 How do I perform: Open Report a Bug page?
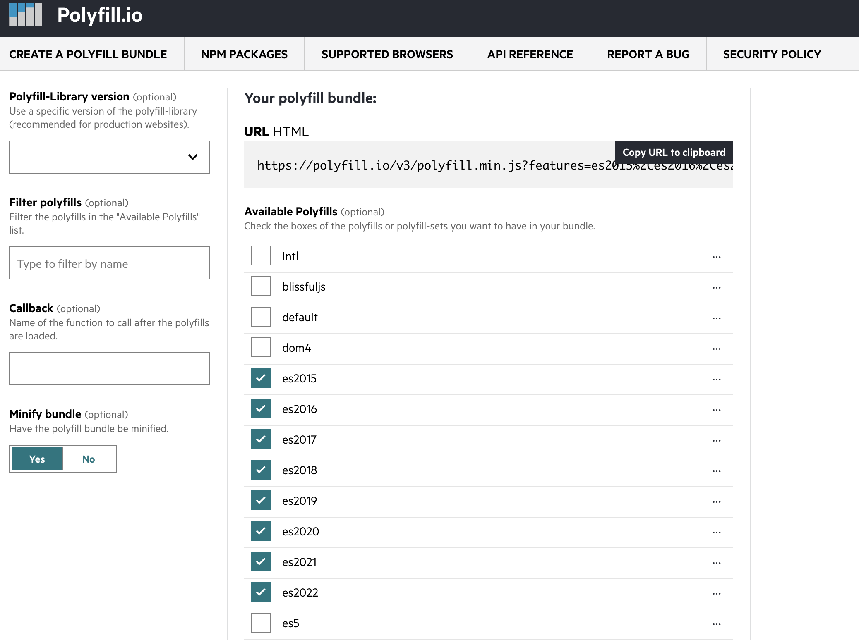[648, 54]
